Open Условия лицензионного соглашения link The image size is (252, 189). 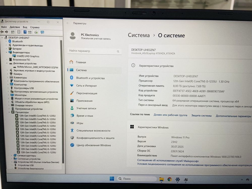click(x=195, y=165)
